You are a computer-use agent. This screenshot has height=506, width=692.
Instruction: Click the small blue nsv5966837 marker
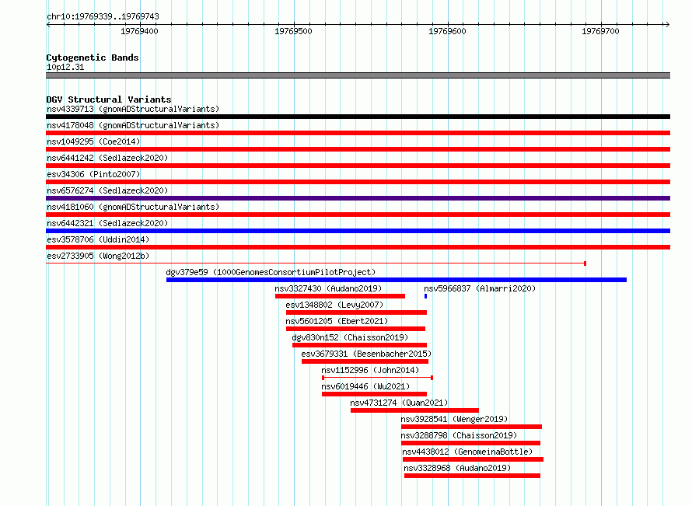[425, 296]
